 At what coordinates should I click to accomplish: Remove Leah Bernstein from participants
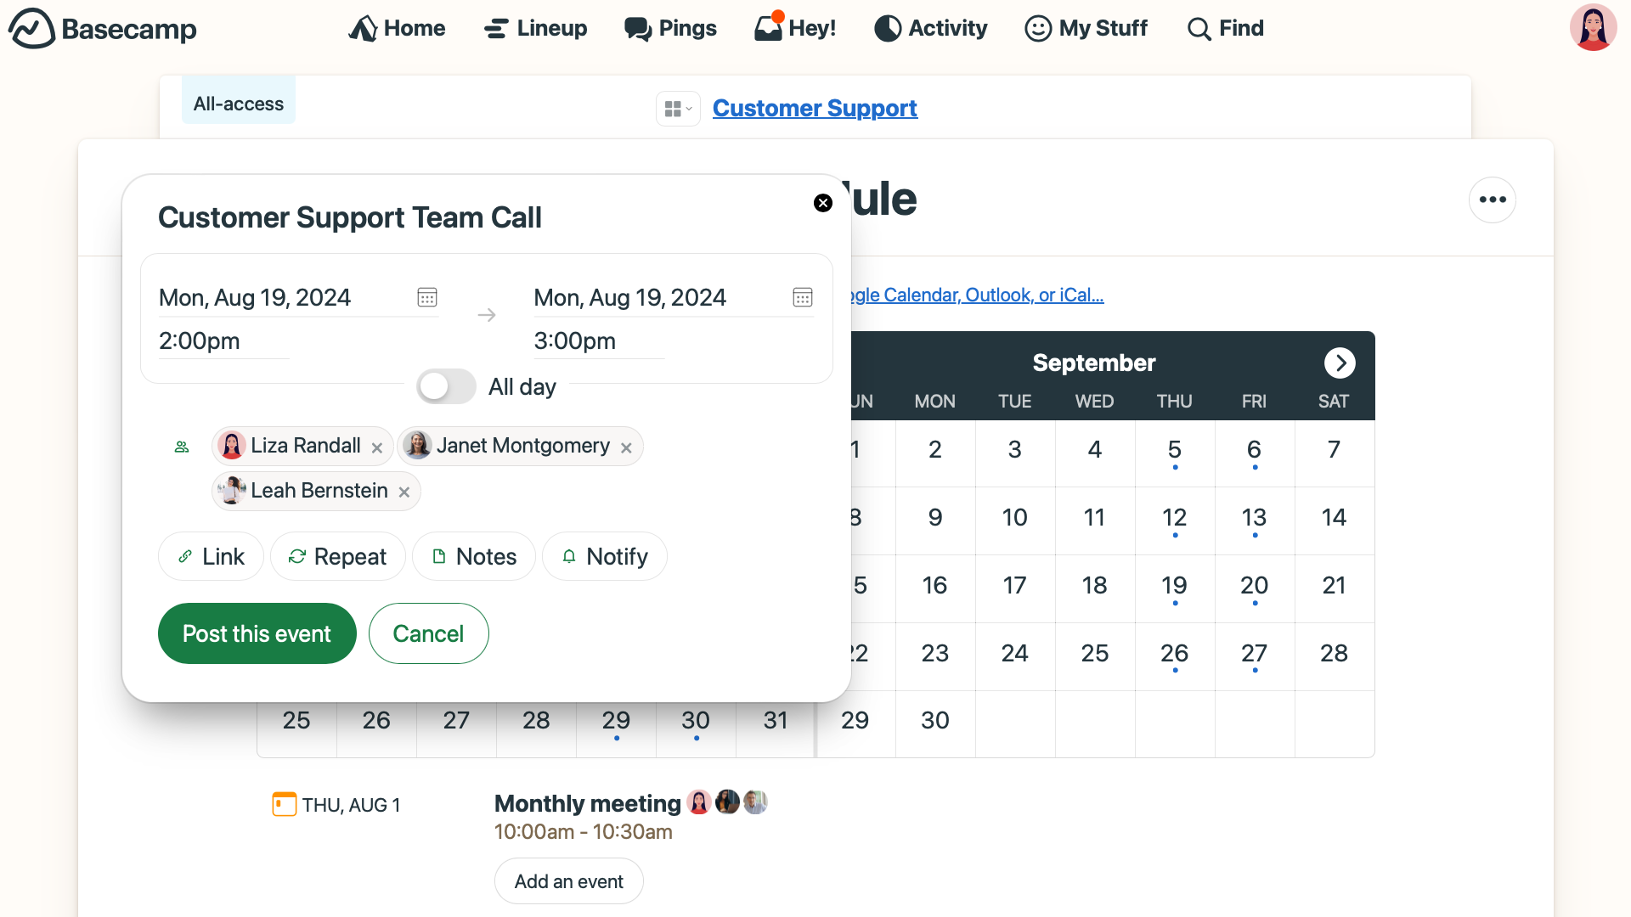(x=404, y=492)
